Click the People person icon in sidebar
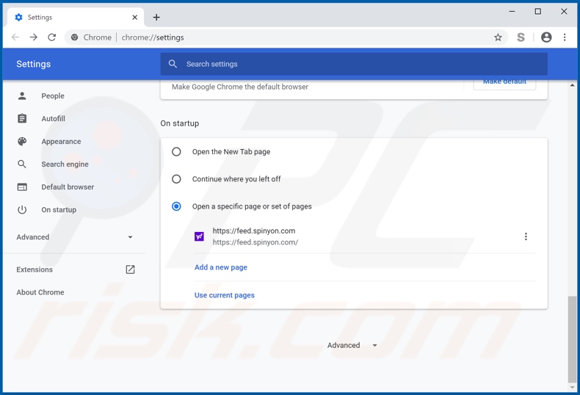 [22, 95]
